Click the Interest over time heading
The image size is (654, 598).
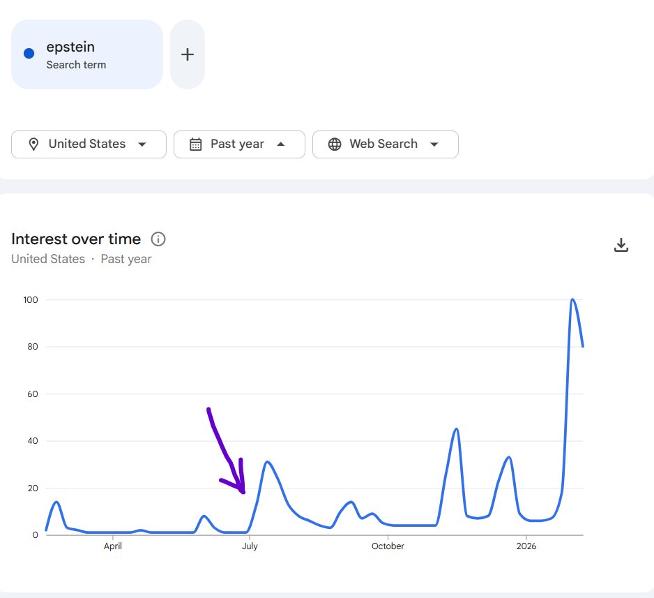(75, 239)
